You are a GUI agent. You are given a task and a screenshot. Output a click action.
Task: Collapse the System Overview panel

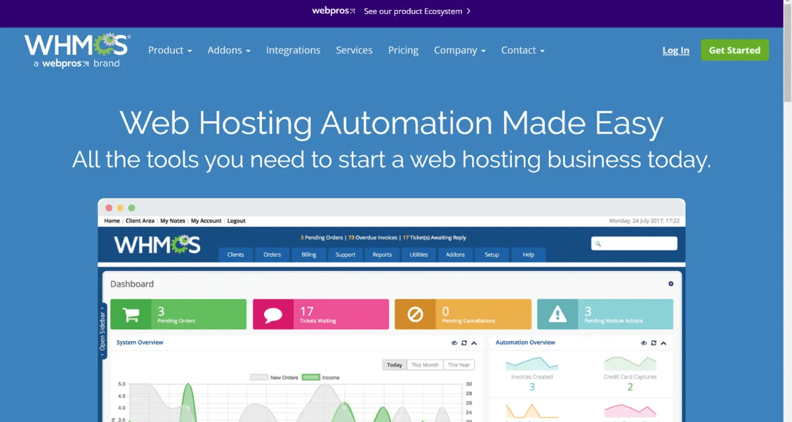pyautogui.click(x=474, y=343)
